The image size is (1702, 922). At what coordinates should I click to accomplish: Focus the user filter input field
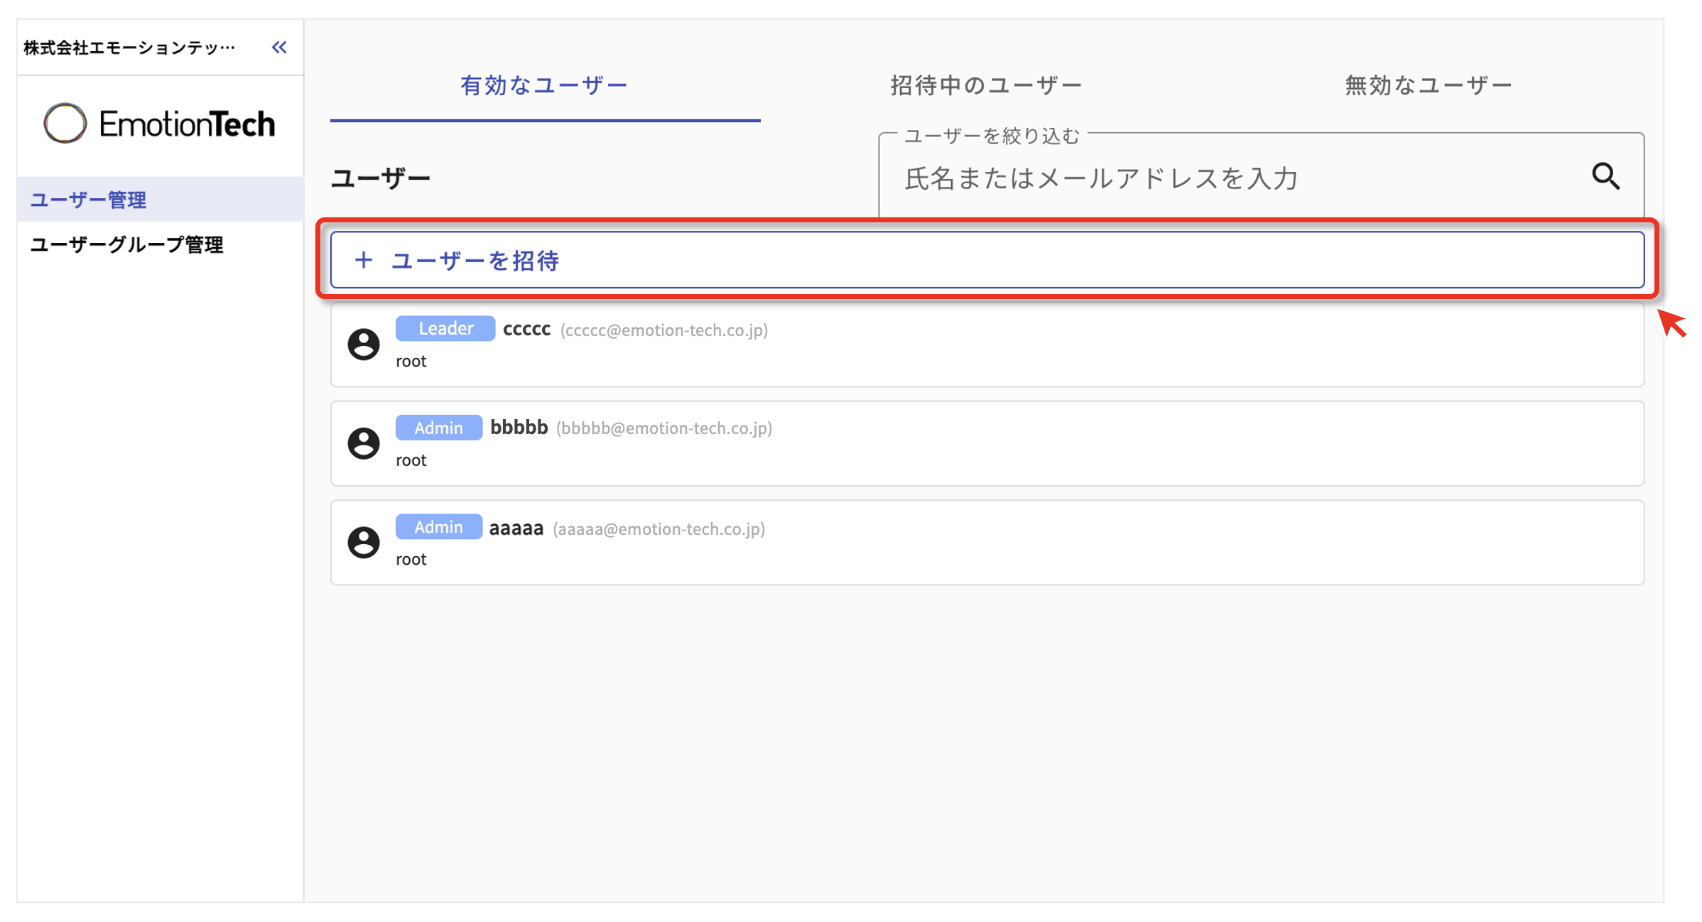coord(1208,178)
